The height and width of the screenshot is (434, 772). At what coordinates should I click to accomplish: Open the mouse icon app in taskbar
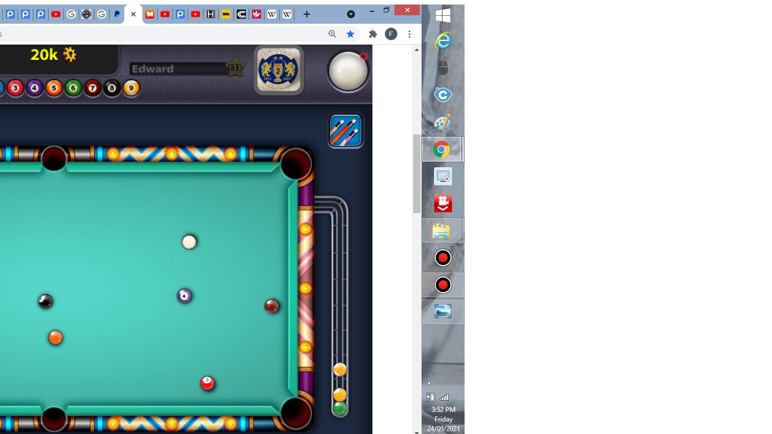[443, 68]
